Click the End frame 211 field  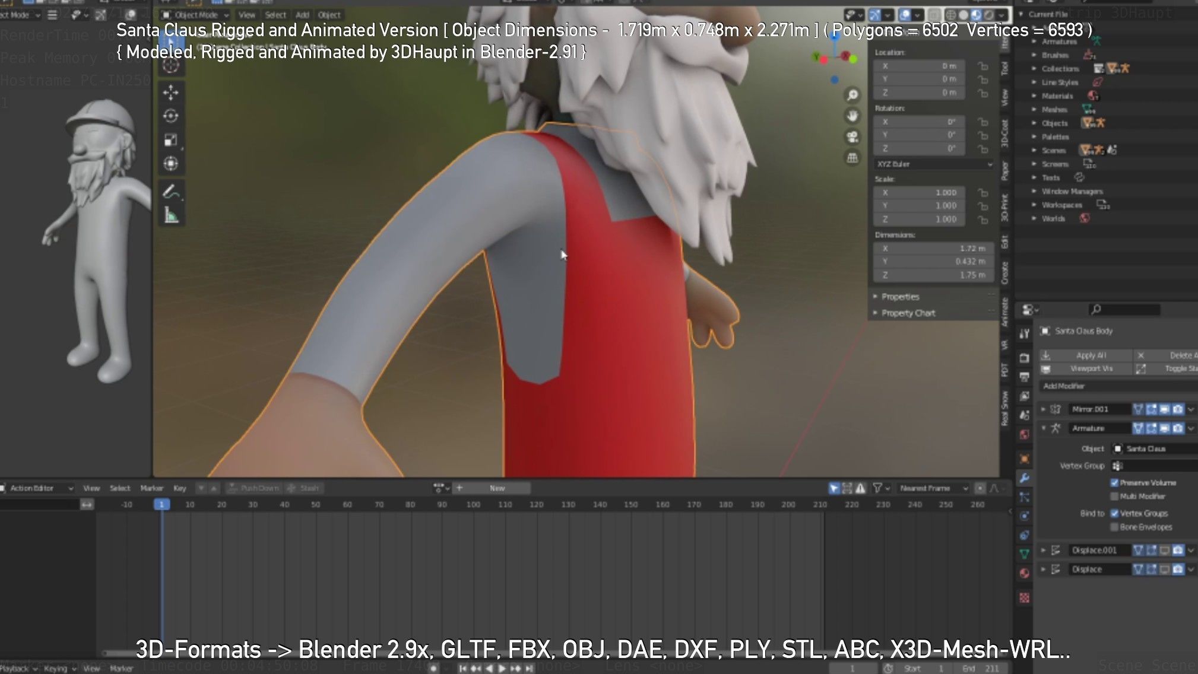pos(981,669)
